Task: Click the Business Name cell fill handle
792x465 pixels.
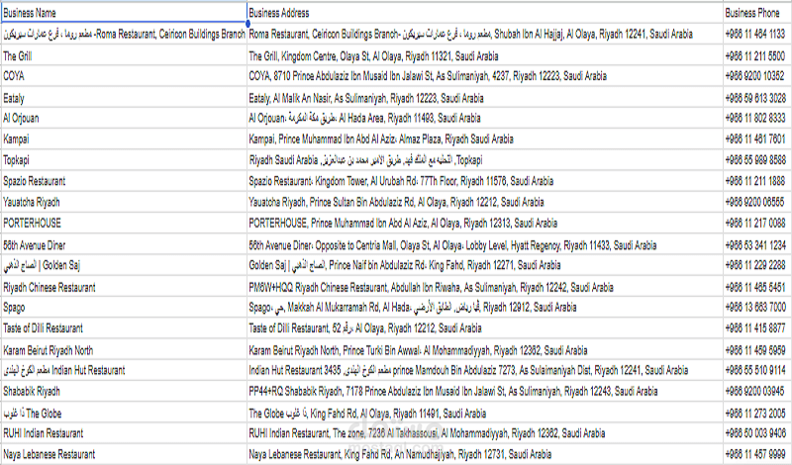Action: pyautogui.click(x=247, y=23)
